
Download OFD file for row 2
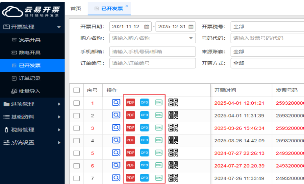[x=144, y=115]
